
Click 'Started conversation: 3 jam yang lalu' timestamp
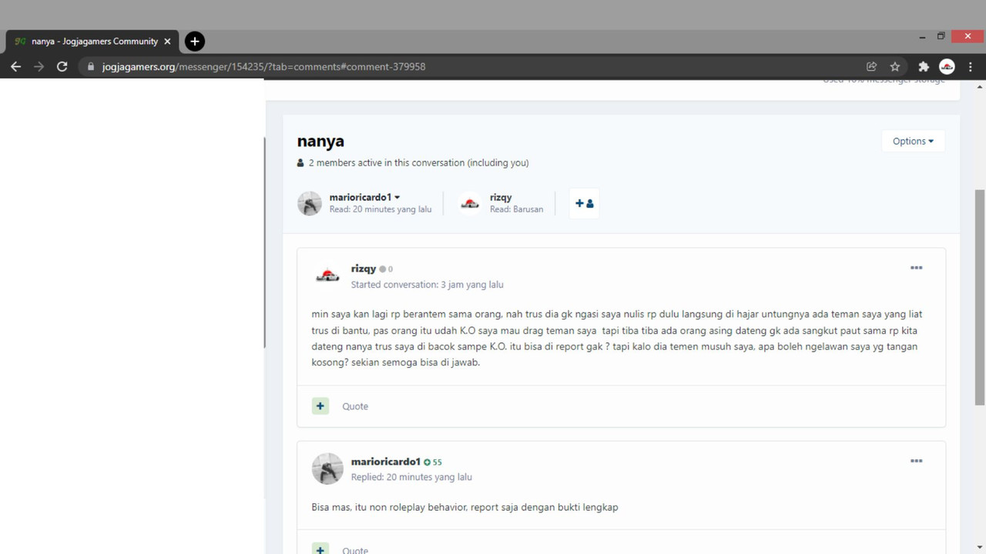[428, 285]
